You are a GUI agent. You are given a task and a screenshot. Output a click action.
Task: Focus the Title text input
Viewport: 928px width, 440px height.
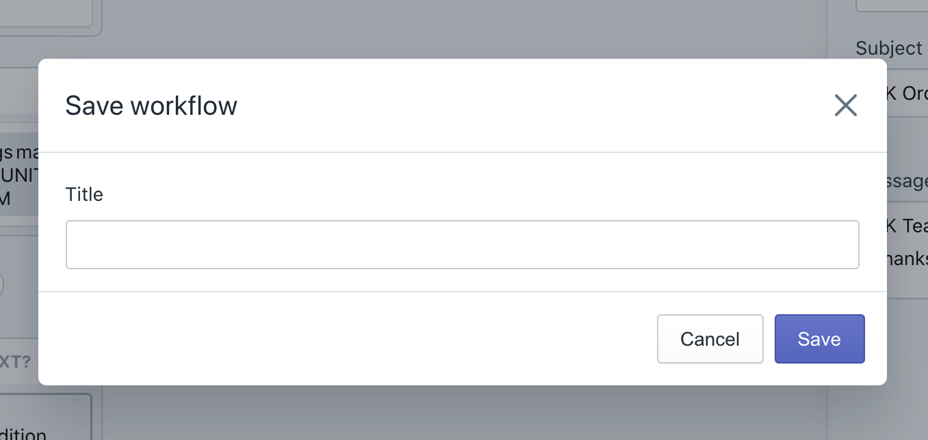pos(463,245)
